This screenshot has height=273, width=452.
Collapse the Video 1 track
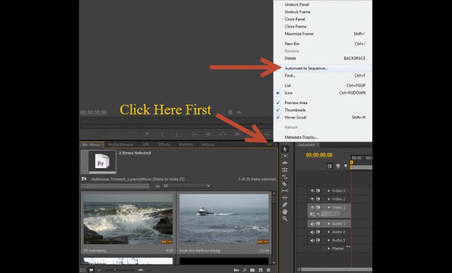[x=329, y=207]
